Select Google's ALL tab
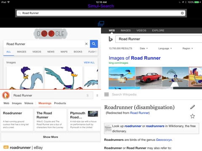202x151 pixels. tap(8, 52)
